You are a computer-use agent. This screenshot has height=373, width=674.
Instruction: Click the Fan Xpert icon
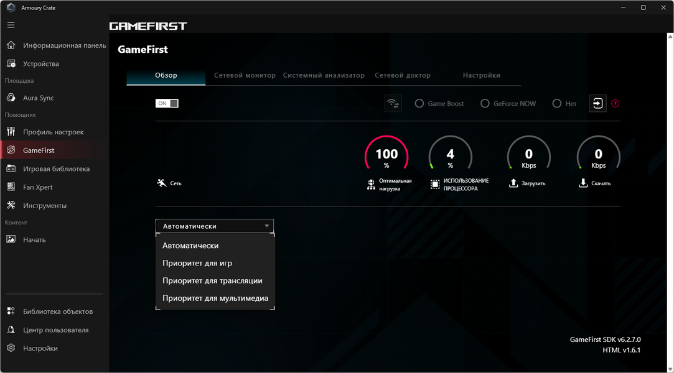click(x=11, y=186)
